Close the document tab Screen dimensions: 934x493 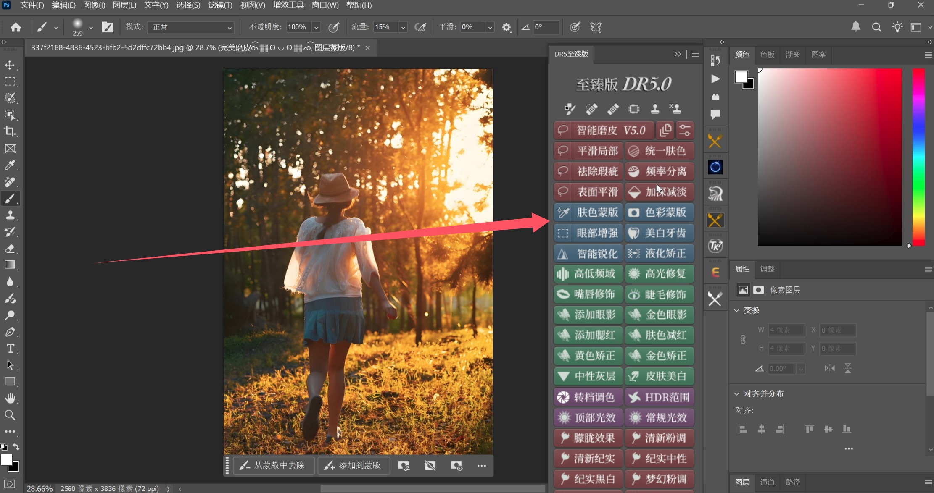point(368,48)
